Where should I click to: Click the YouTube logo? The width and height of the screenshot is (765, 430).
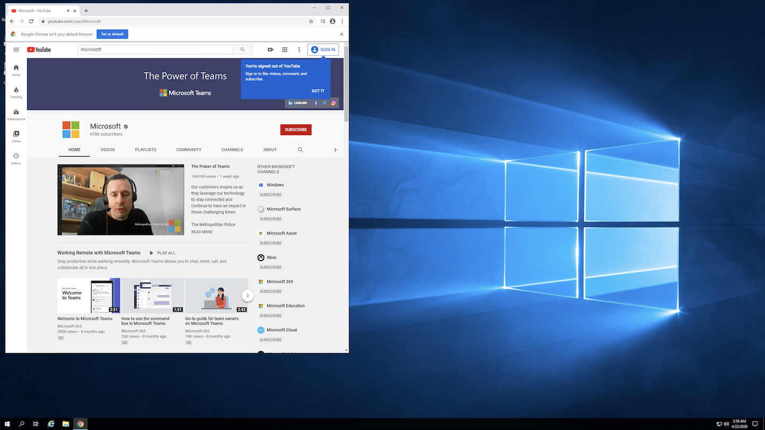coord(39,49)
